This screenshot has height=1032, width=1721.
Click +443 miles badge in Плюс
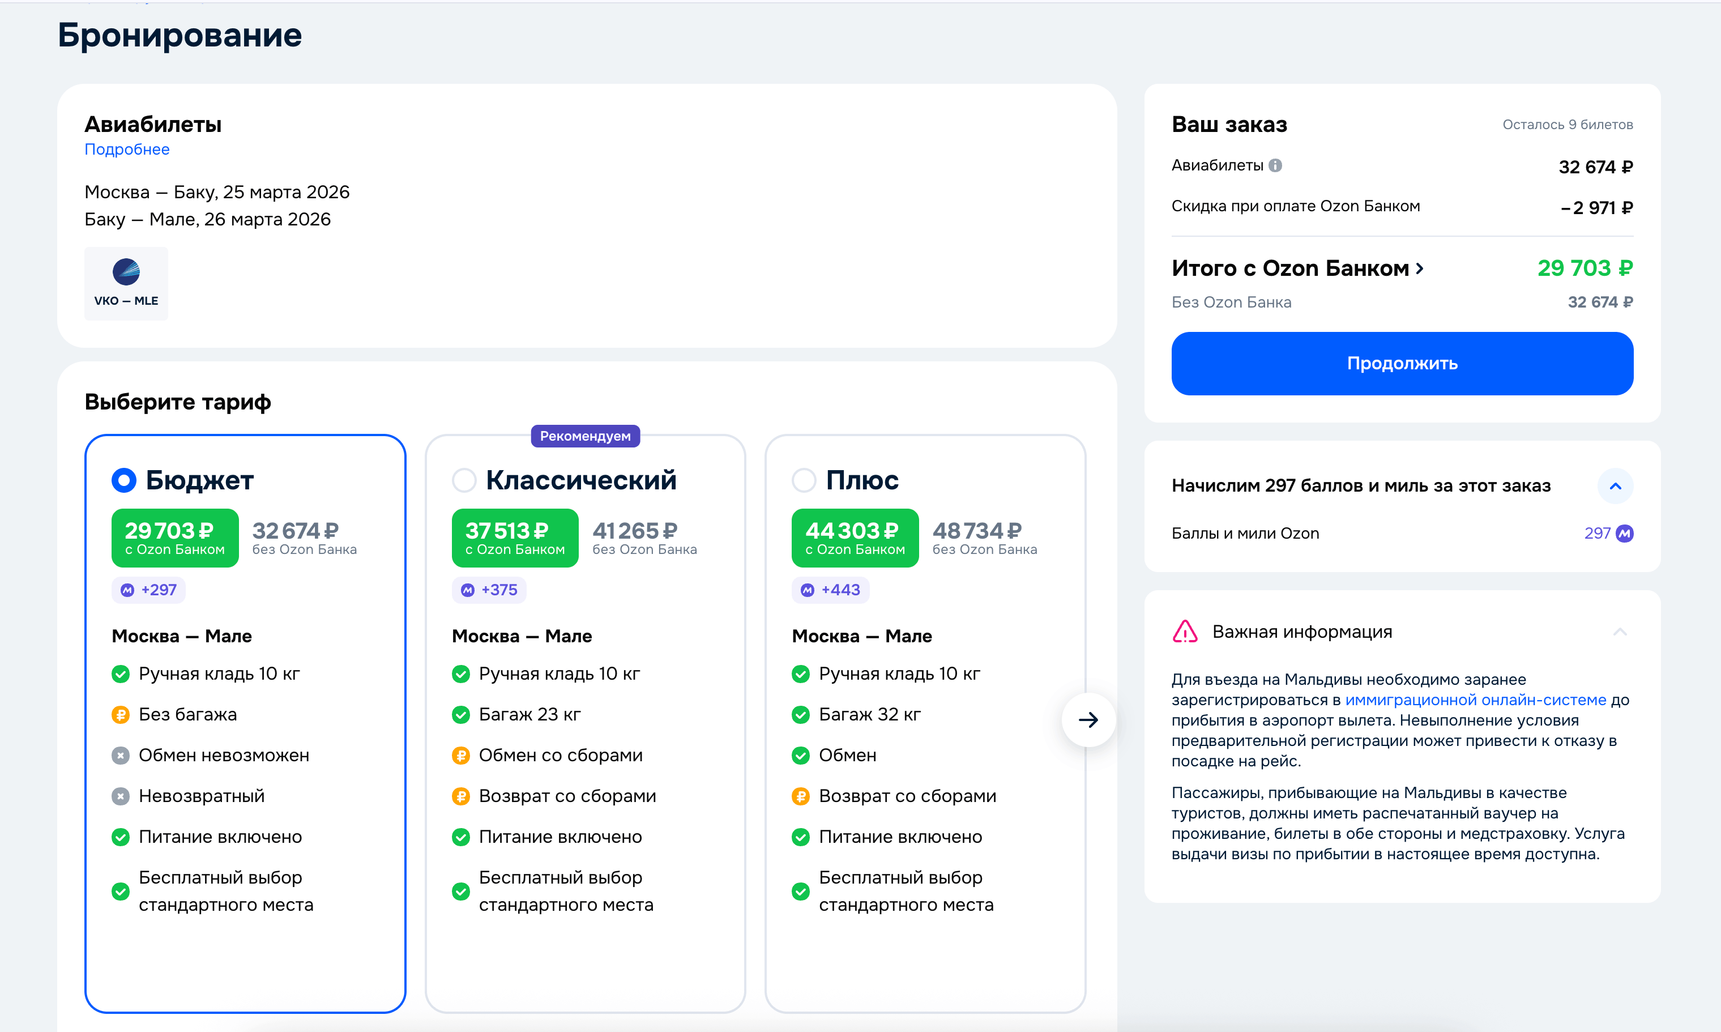(x=830, y=590)
